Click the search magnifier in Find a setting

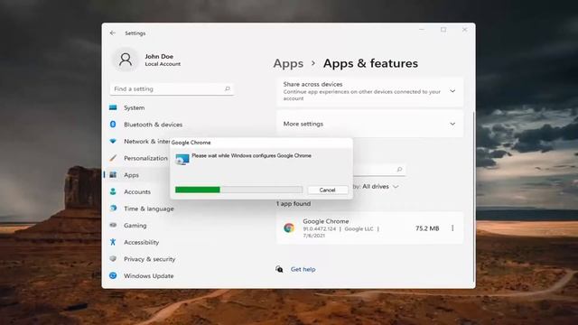228,88
